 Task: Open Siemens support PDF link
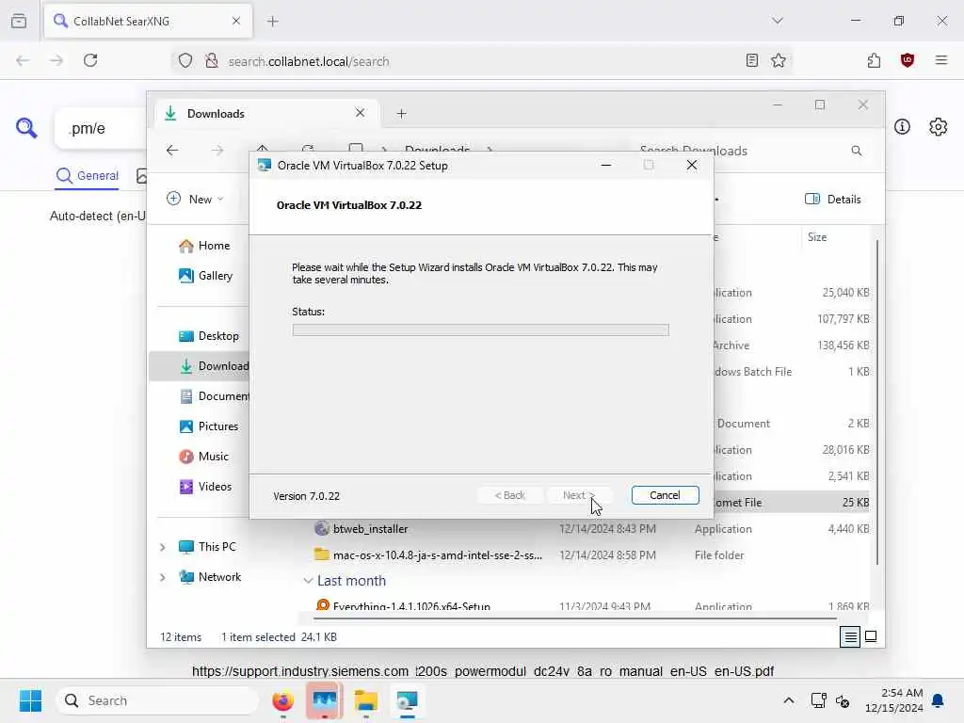pos(483,670)
